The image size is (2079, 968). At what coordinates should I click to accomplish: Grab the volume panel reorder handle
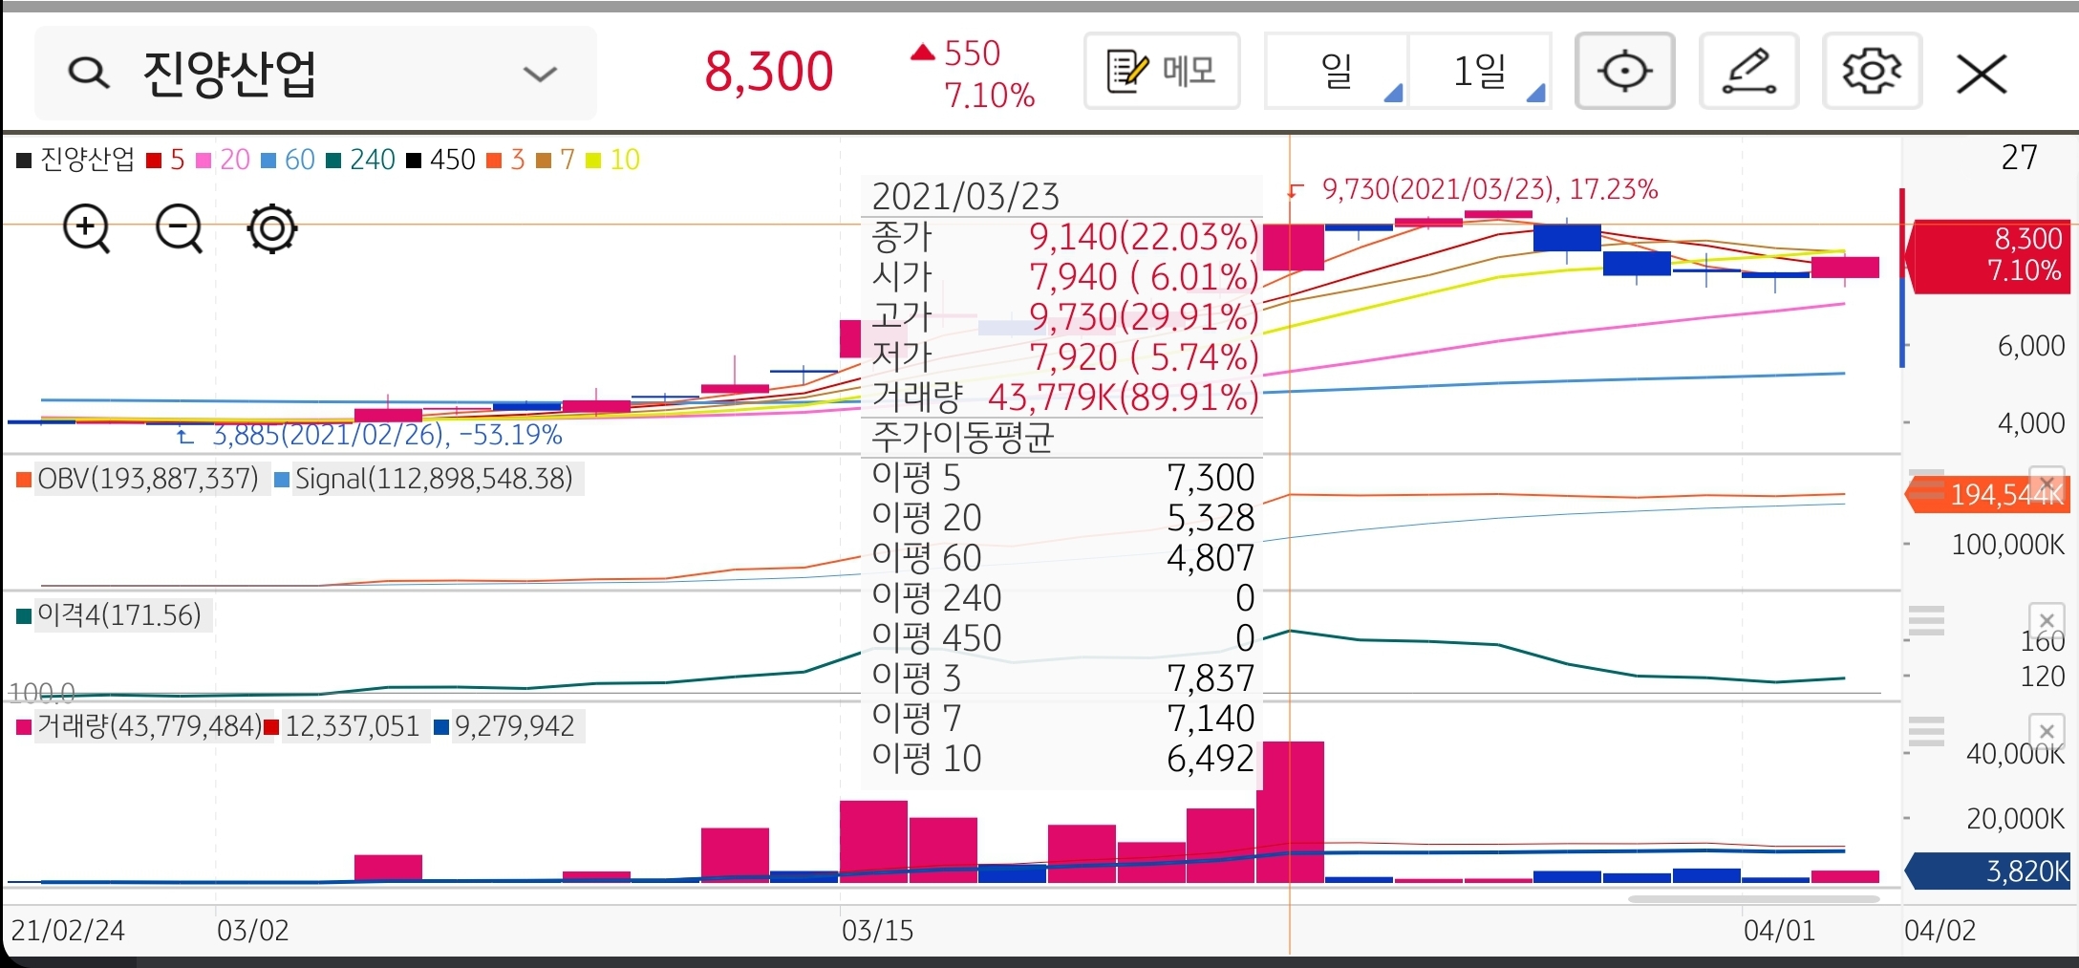click(x=1926, y=732)
